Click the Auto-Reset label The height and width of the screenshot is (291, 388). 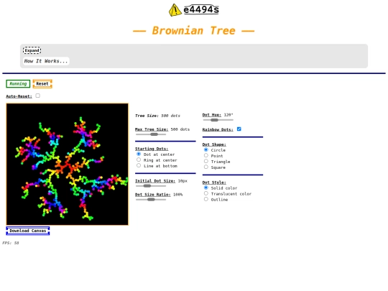19,96
